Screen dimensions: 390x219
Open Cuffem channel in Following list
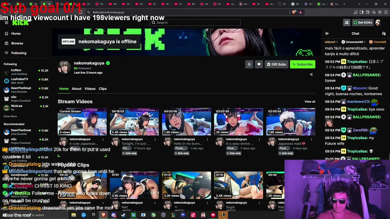26,72
